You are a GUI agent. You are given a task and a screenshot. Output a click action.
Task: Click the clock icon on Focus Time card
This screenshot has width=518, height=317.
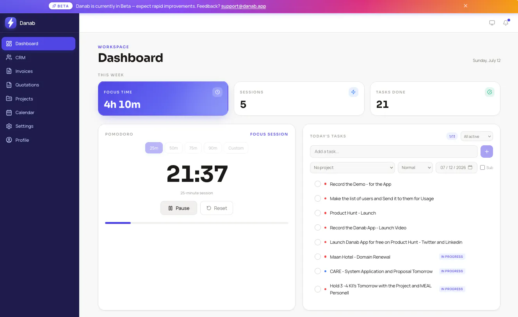217,92
